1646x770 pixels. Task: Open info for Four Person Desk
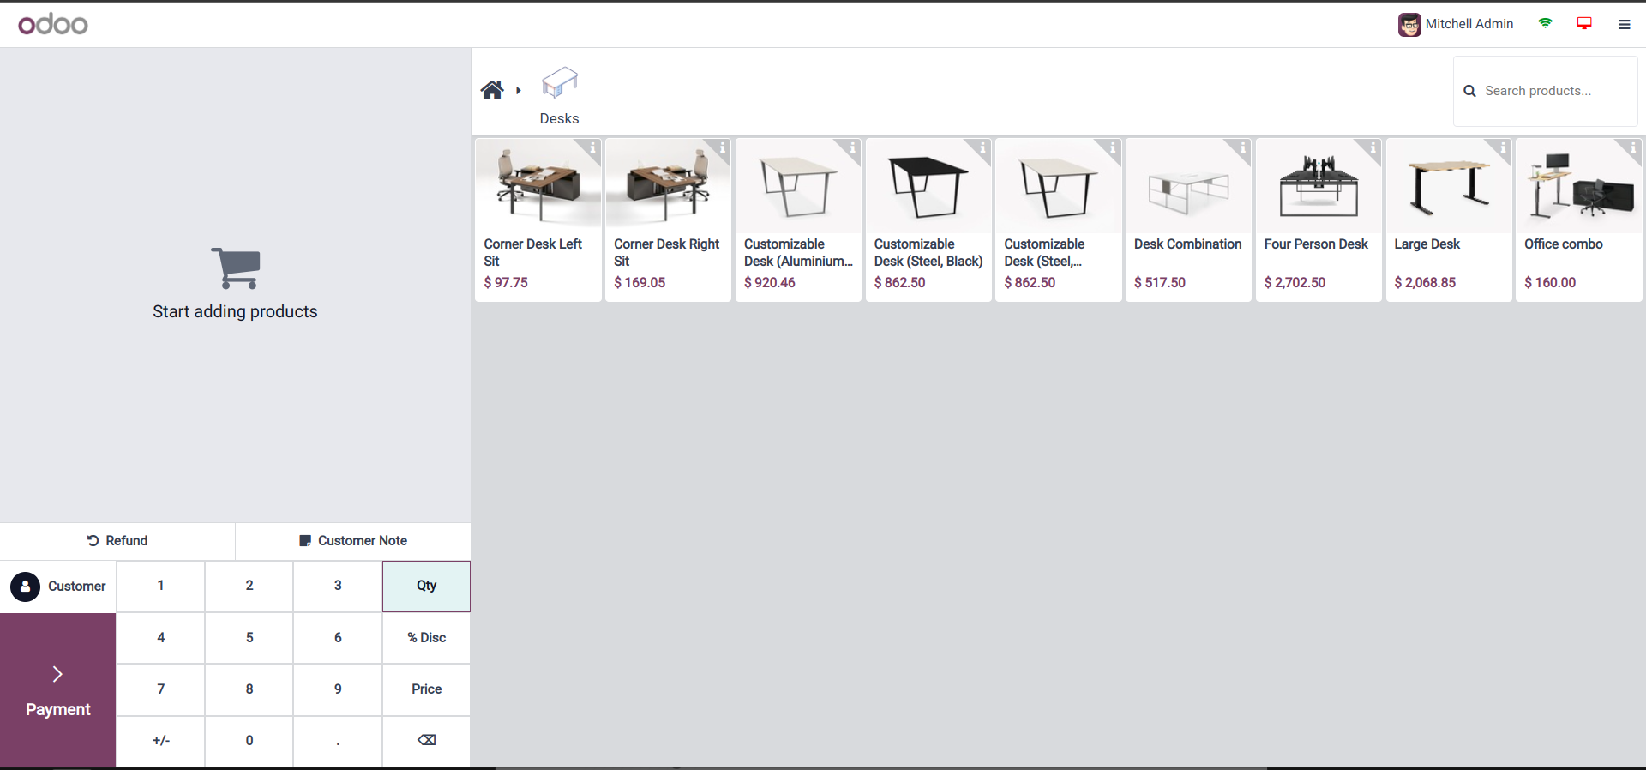click(1373, 147)
